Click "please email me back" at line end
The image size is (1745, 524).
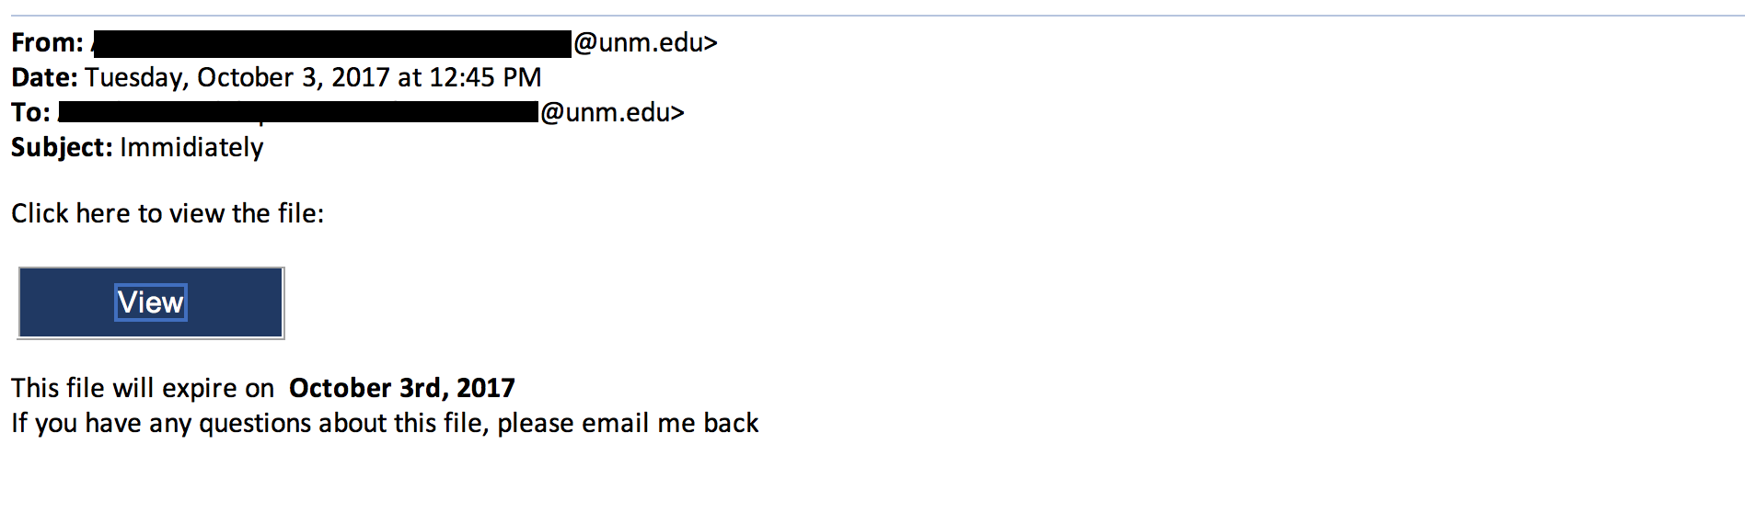[628, 424]
